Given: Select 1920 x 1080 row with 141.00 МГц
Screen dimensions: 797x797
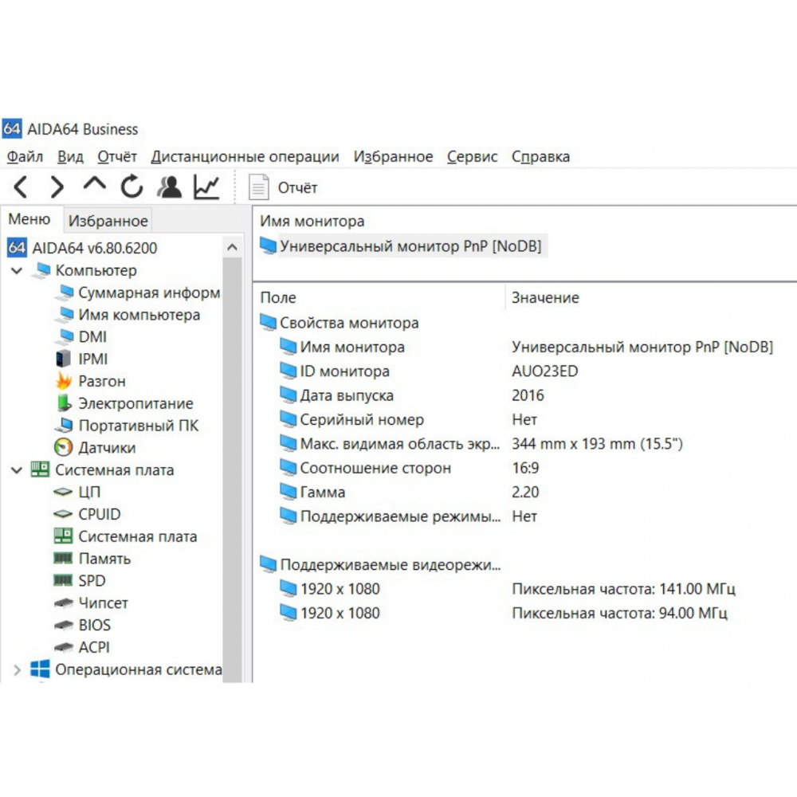Looking at the screenshot, I should point(508,589).
